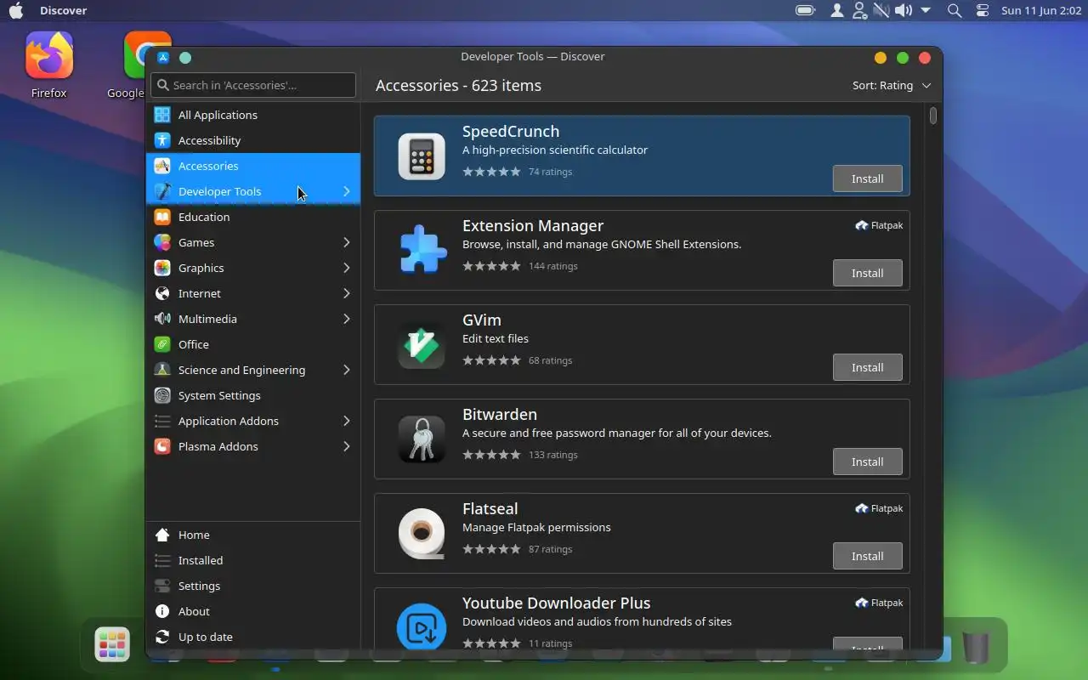This screenshot has width=1088, height=680.
Task: Click the Up to date refresh icon
Action: point(162,637)
